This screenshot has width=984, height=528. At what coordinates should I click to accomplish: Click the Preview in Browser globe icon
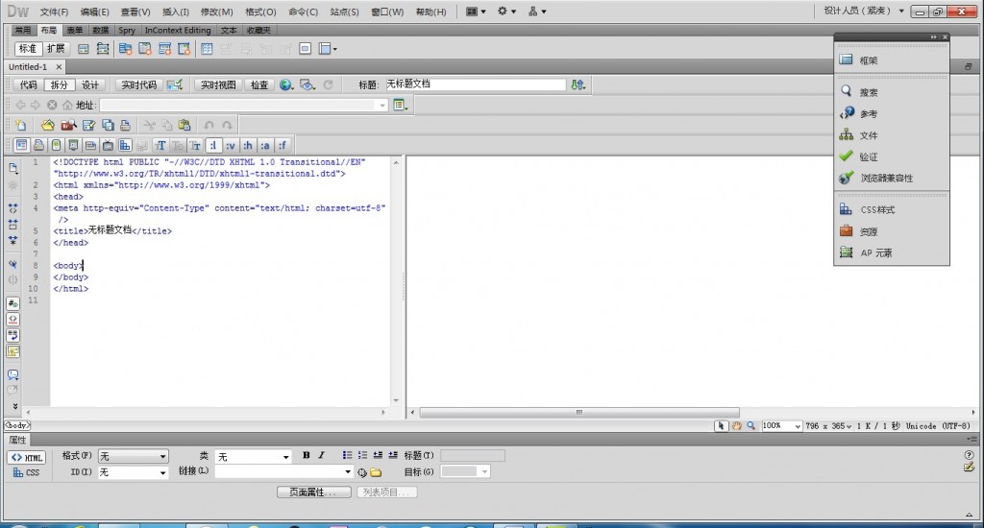(x=286, y=84)
